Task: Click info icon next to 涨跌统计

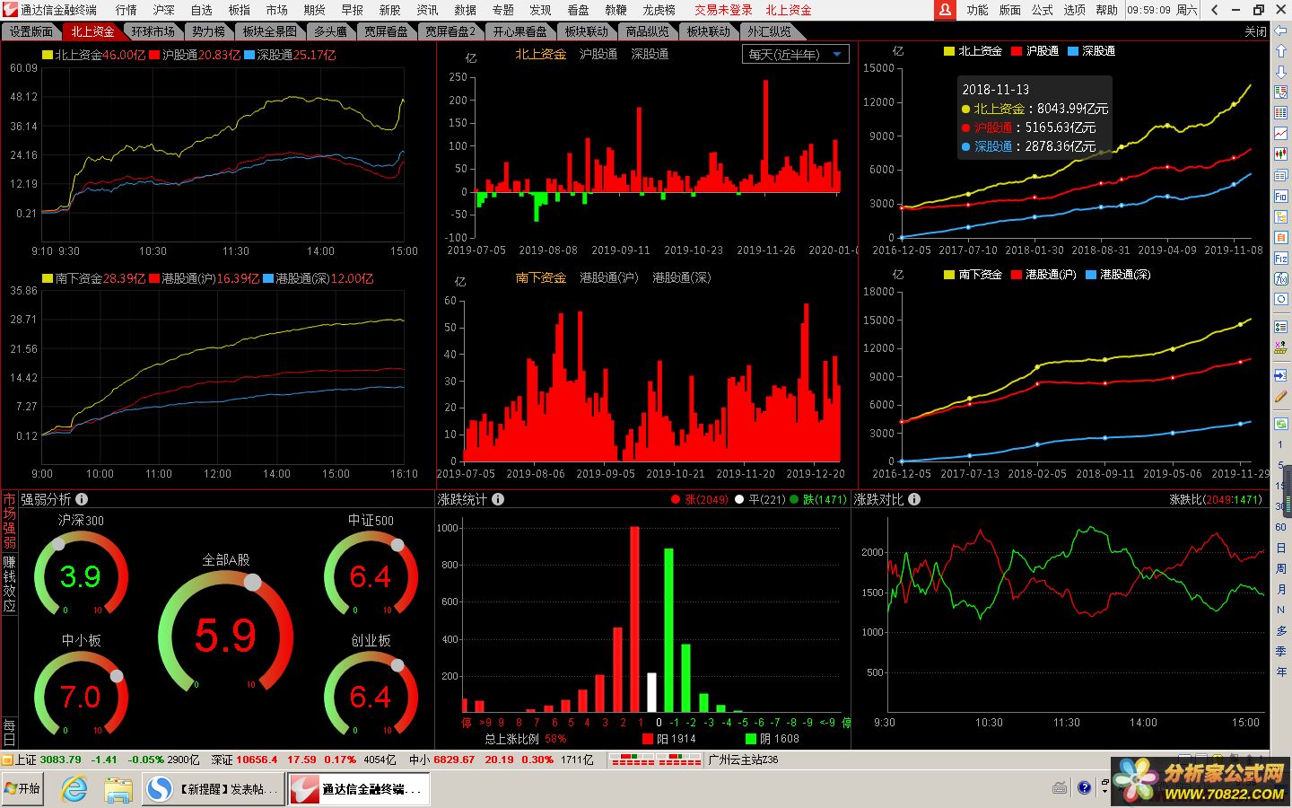Action: click(x=498, y=499)
